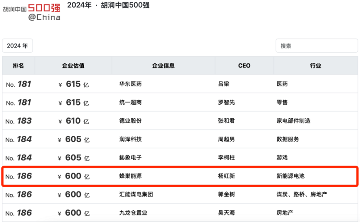Click the No. 183 rank cell
The image size is (360, 223).
(x=18, y=121)
